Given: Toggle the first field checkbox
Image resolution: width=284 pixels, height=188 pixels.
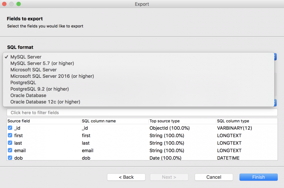Looking at the screenshot, I should tap(10, 135).
